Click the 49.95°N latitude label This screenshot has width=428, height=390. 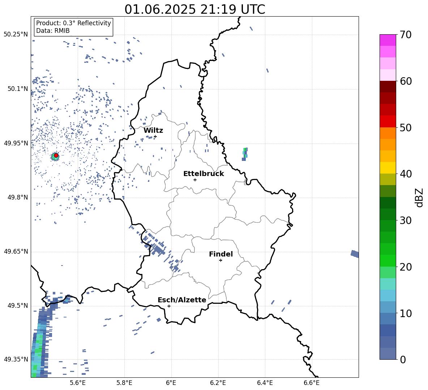click(x=16, y=143)
